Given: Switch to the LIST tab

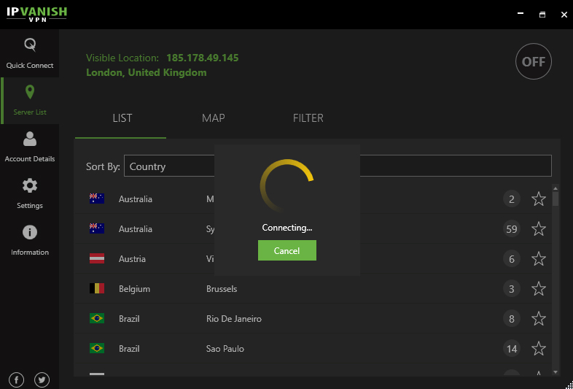Looking at the screenshot, I should pos(121,118).
